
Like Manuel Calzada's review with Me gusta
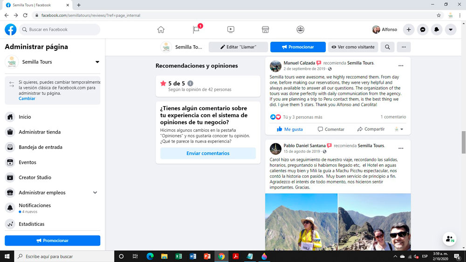click(x=290, y=129)
